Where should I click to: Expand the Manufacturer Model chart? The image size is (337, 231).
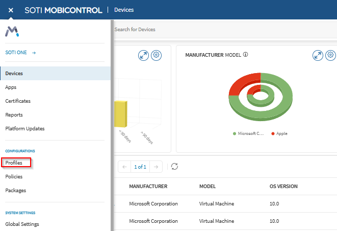tap(318, 55)
